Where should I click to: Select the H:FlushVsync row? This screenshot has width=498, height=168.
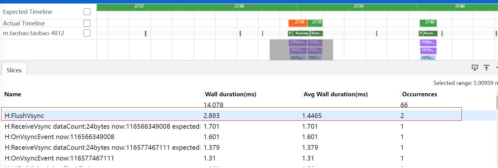point(24,116)
